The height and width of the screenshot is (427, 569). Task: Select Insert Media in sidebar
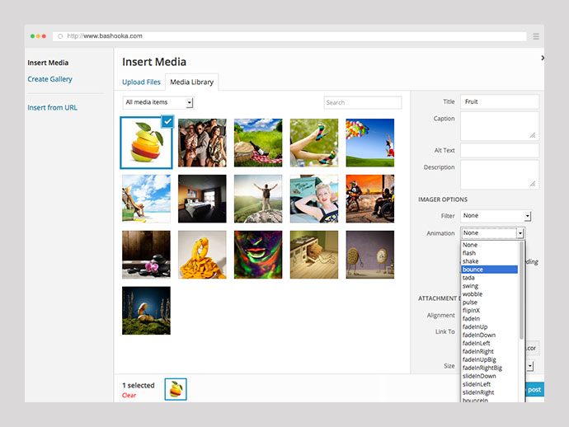click(48, 63)
